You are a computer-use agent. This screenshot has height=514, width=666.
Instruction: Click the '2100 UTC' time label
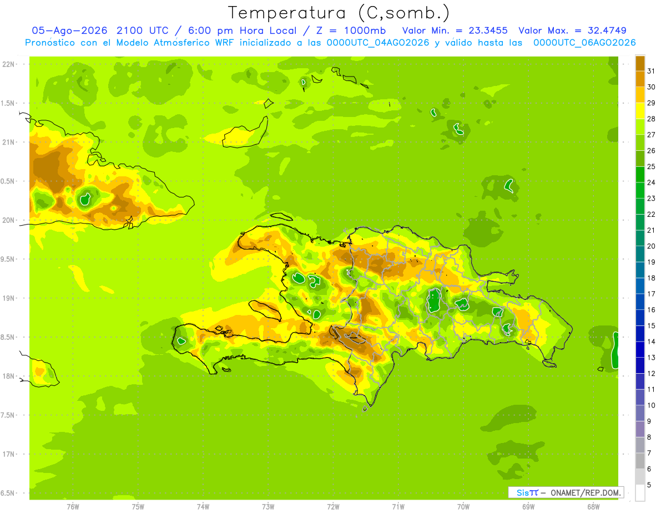tap(143, 30)
